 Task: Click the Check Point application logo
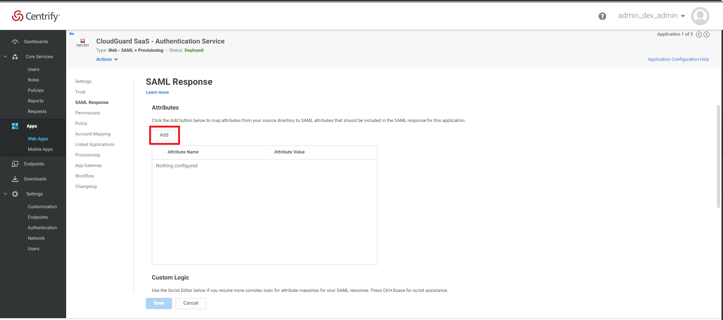coord(83,42)
